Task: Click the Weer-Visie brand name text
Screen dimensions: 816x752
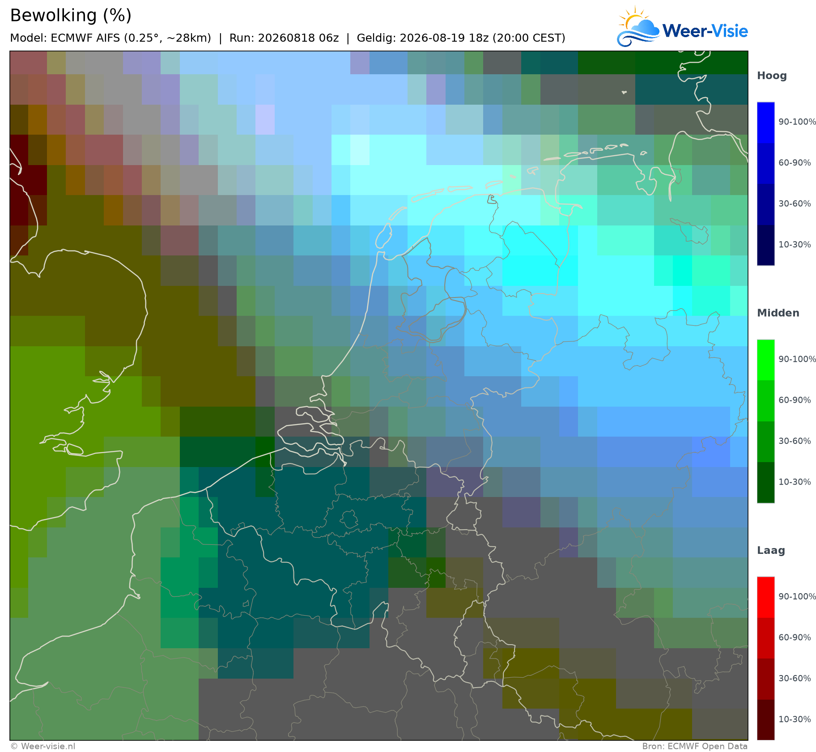Action: (705, 31)
